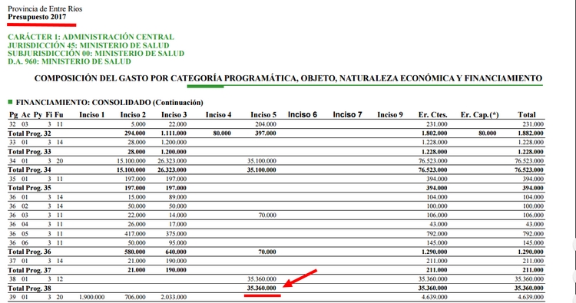This screenshot has height=303, width=576.
Task: Click the Total Prog. 36 row label
Action: 29,252
